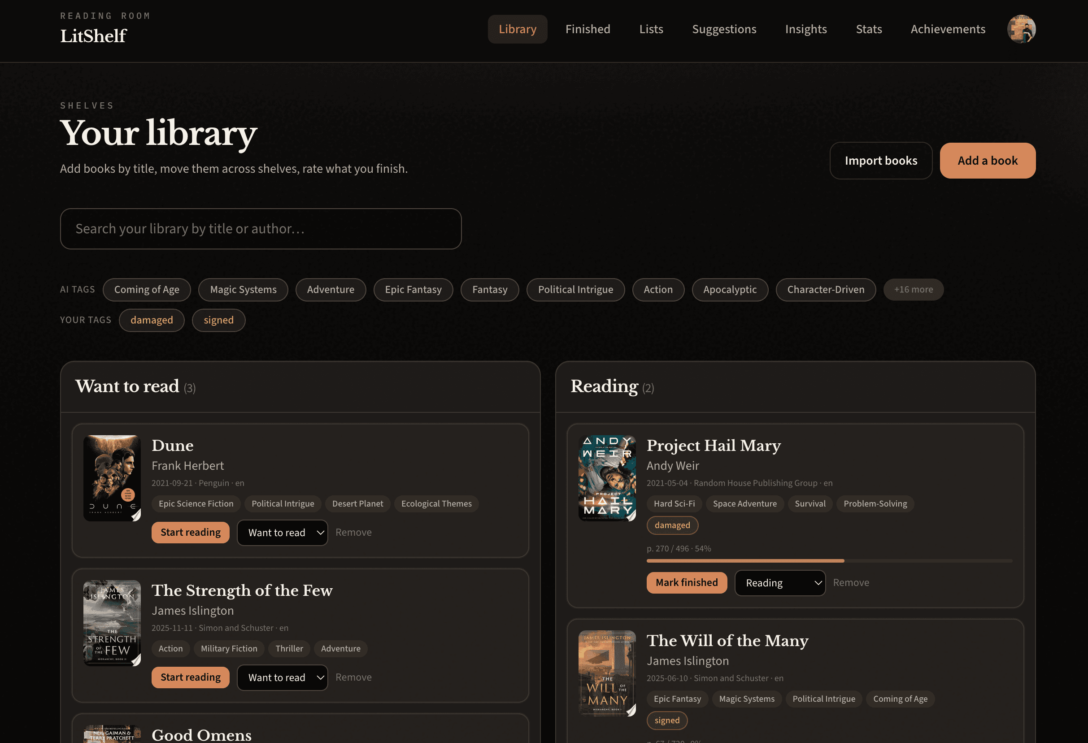This screenshot has width=1088, height=743.
Task: Enable the Epic Fantasy AI tag filter
Action: 413,289
